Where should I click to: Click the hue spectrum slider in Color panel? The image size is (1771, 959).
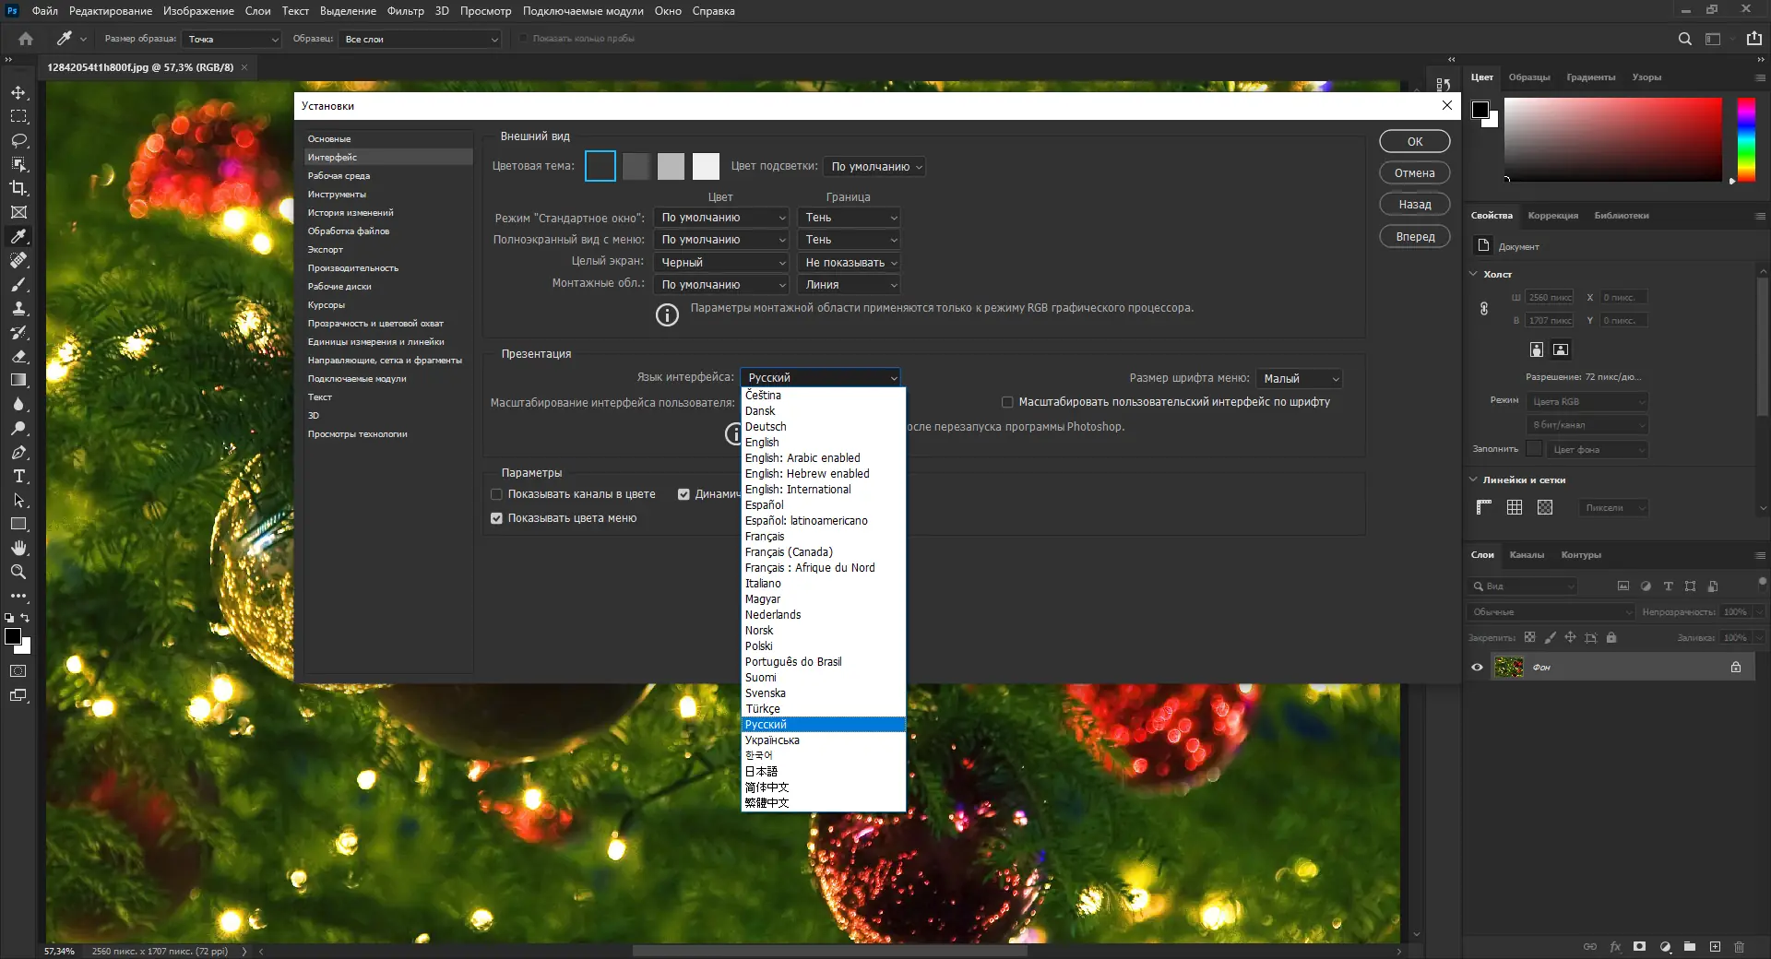pyautogui.click(x=1746, y=139)
